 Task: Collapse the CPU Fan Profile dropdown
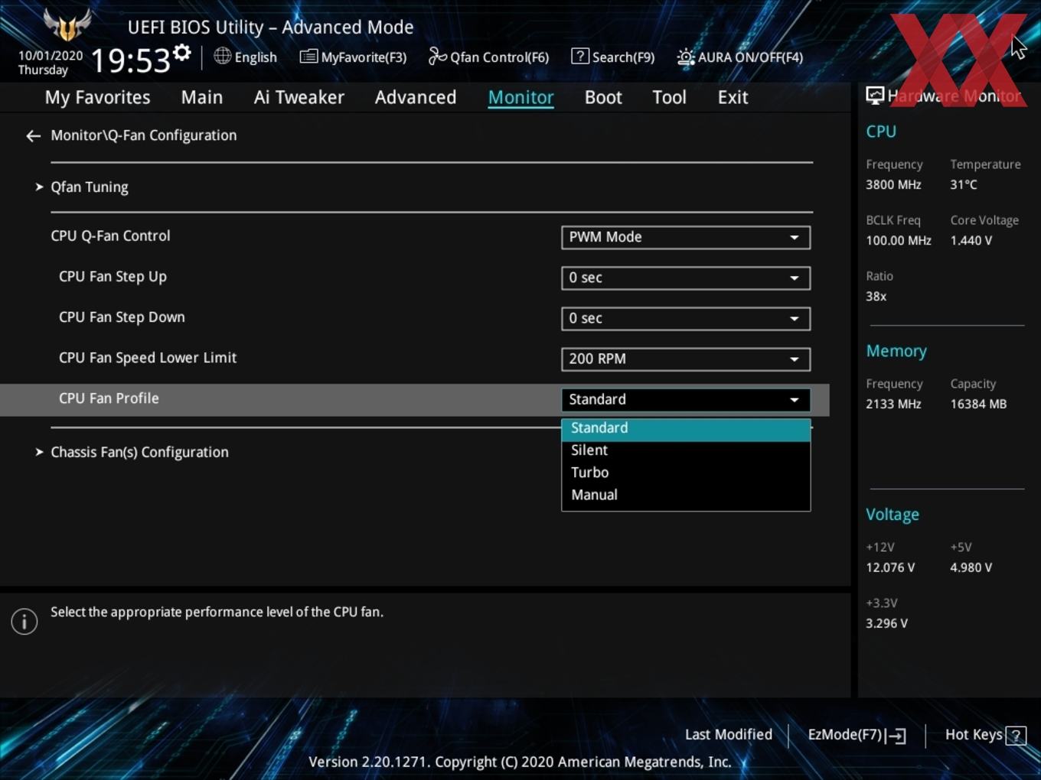(x=686, y=399)
